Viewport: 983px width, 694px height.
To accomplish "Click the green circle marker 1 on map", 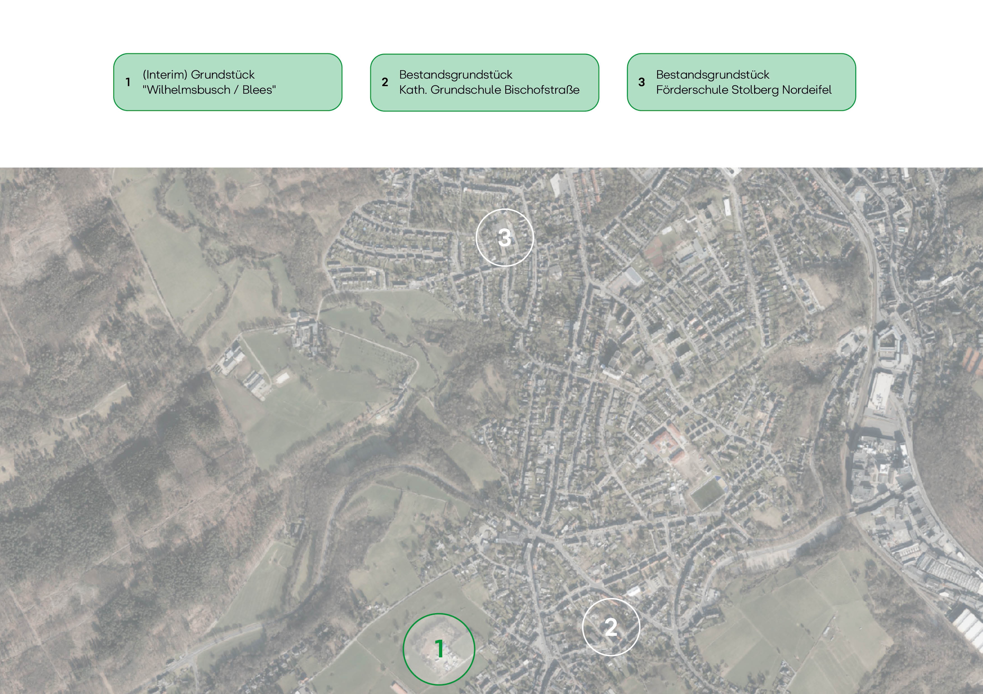I will tap(439, 649).
